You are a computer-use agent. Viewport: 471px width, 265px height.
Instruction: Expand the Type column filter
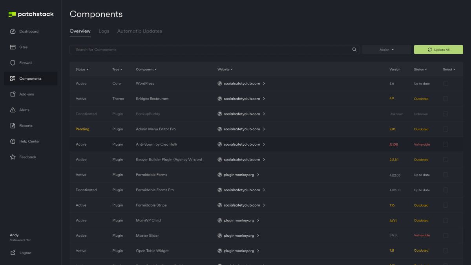click(117, 69)
